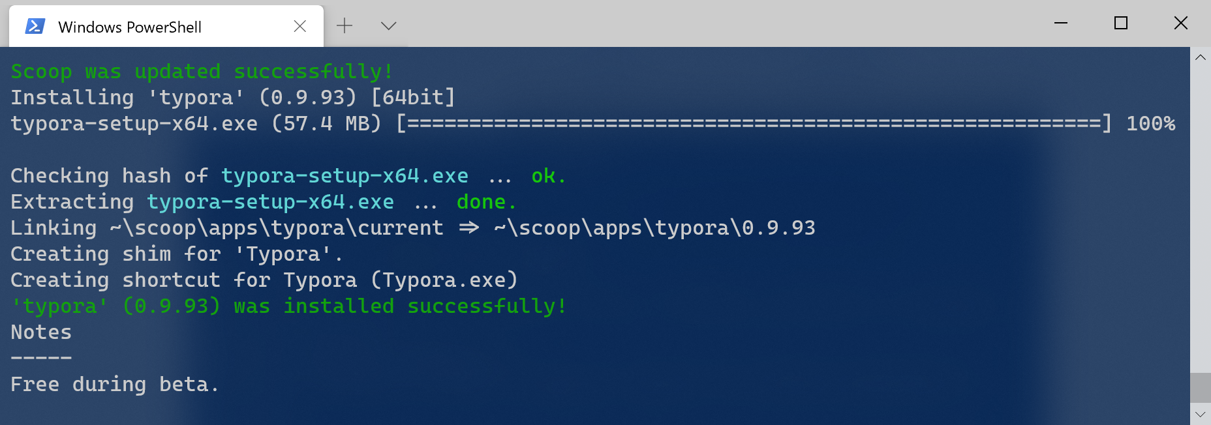This screenshot has height=425, width=1211.
Task: Click the PowerShell icon in the tab
Action: [x=35, y=26]
